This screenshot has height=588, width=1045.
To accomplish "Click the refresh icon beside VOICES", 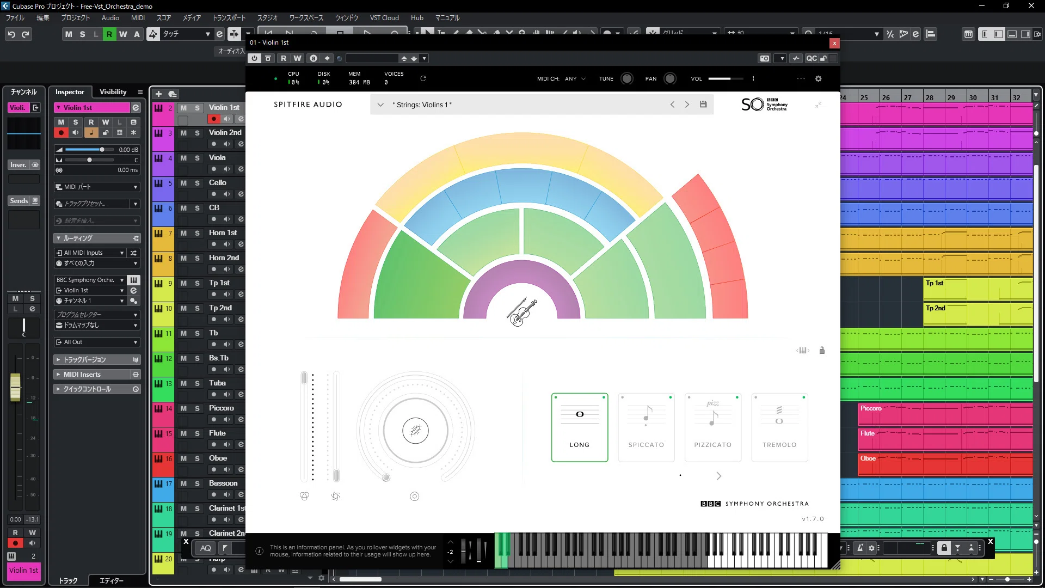I will point(423,78).
